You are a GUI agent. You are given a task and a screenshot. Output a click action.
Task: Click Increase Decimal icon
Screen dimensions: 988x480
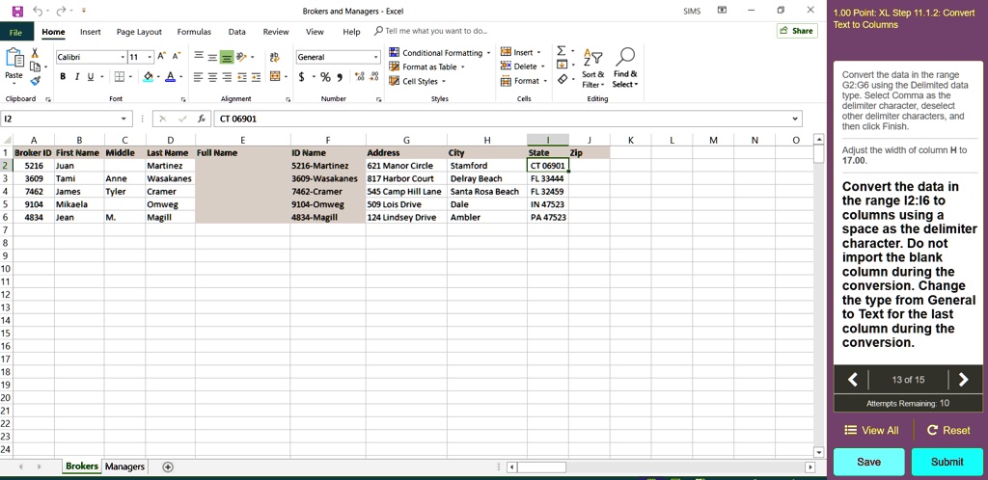coord(359,77)
